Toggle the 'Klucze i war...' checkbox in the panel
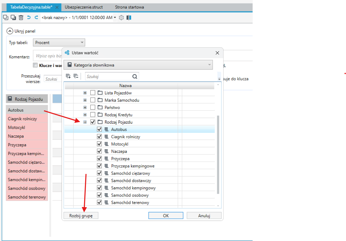The image size is (346, 241). pos(35,65)
